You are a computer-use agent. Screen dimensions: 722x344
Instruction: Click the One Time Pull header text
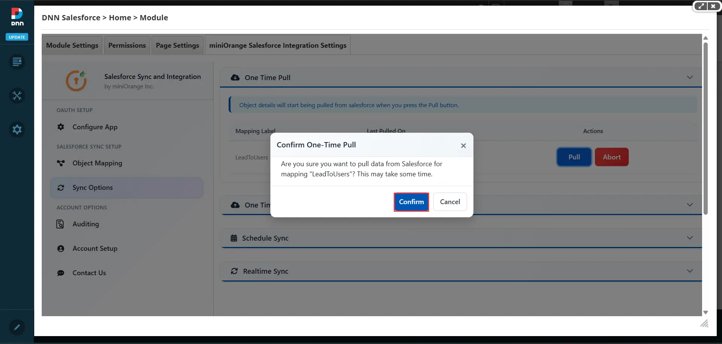267,77
